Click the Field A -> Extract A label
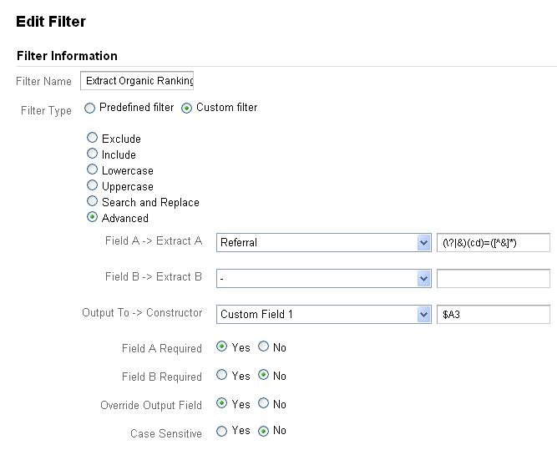Screen dimensions: 557x450 pos(154,240)
